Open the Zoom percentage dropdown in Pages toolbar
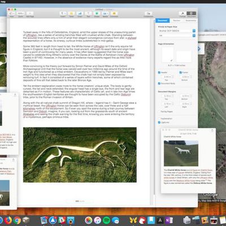Image resolution: width=226 pixels, height=226 pixels. pos(20,14)
